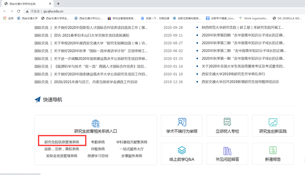Viewport: 305px width, 175px height.
Task: Reload the page with the refresh icon
Action: [x=19, y=11]
